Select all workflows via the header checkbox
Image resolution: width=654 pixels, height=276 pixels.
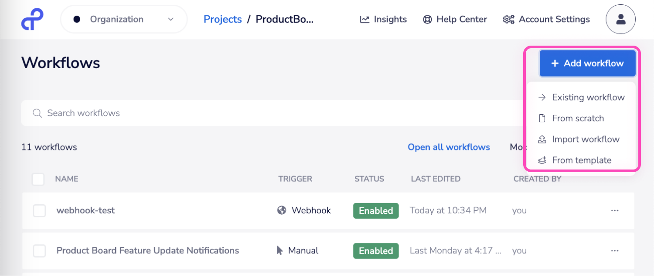[x=38, y=179]
